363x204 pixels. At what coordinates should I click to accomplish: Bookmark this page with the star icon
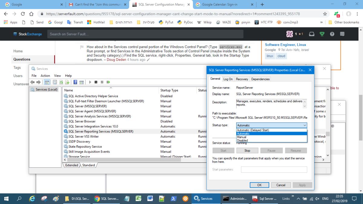pyautogui.click(x=325, y=14)
